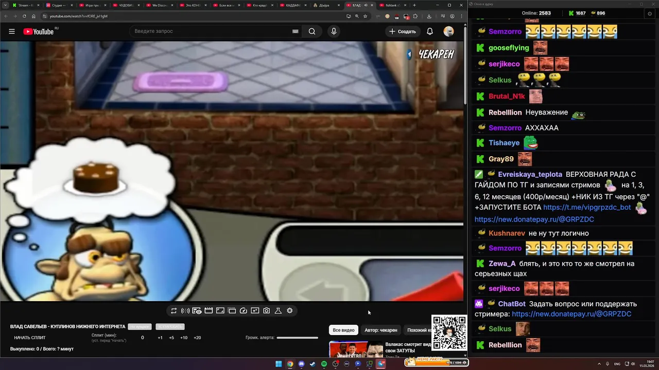The width and height of the screenshot is (659, 370).
Task: Open the browser extensions puzzle icon
Action: coord(415,16)
